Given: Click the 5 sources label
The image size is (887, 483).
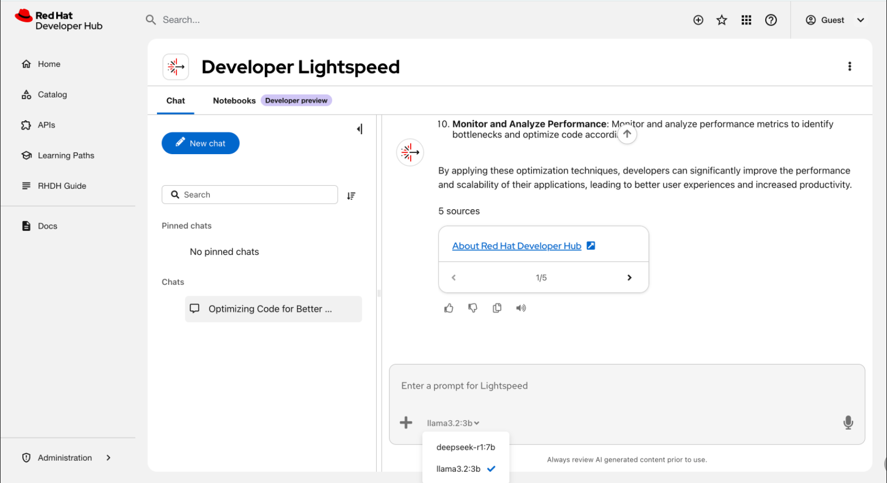Looking at the screenshot, I should (x=459, y=211).
